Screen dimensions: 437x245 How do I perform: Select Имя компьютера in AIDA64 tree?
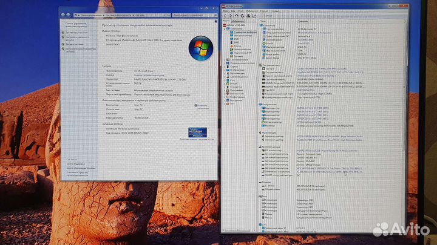241,36
